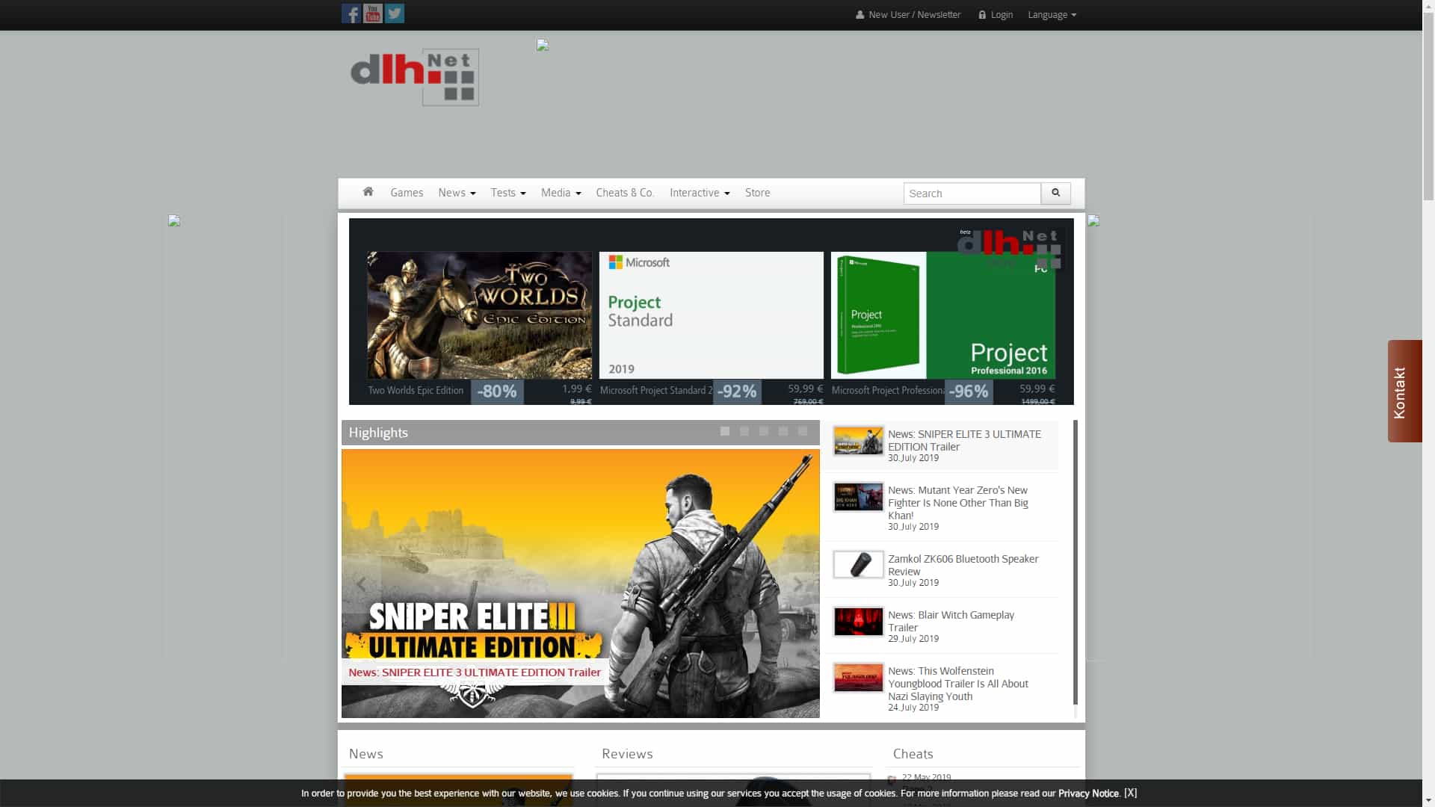Select the Store menu item

[757, 193]
